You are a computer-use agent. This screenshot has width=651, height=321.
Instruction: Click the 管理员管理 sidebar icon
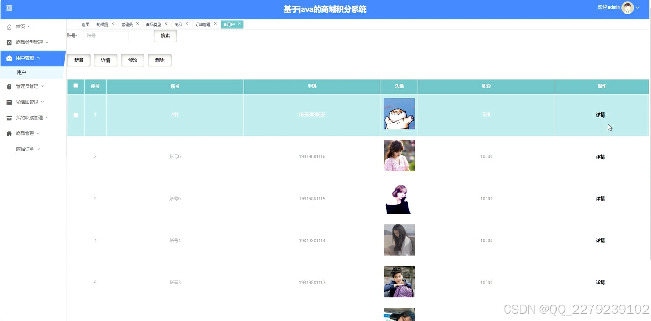click(10, 86)
